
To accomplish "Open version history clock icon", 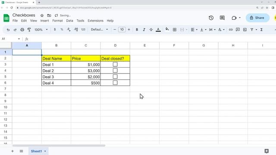I will pyautogui.click(x=211, y=18).
